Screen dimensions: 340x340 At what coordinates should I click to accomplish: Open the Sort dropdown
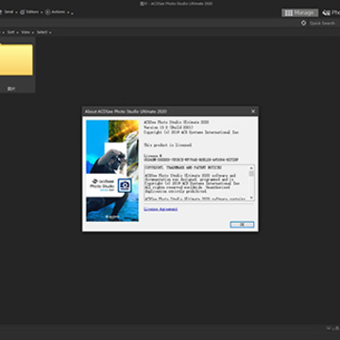(x=12, y=32)
